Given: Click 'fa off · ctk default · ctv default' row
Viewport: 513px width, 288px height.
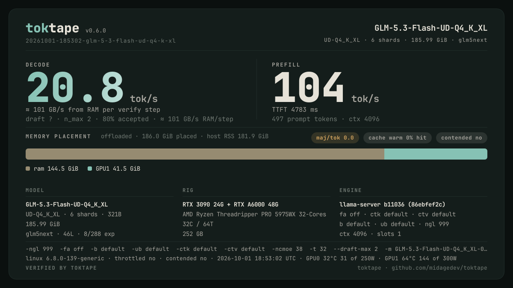Looking at the screenshot, I should pos(398,214).
